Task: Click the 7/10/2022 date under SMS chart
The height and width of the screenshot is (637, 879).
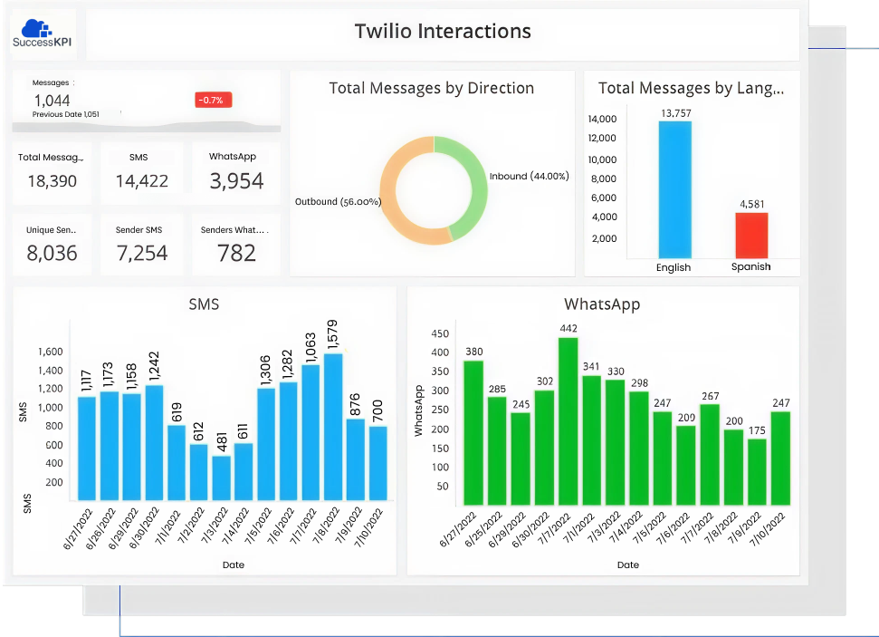Action: (368, 527)
